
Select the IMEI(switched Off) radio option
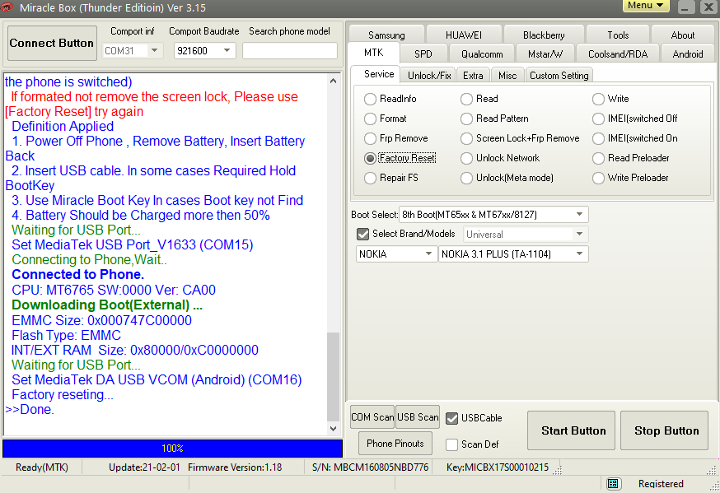(598, 119)
